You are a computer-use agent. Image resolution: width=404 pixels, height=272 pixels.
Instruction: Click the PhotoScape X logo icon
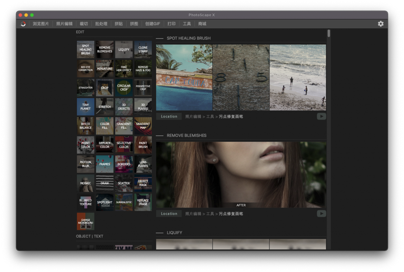[23, 24]
